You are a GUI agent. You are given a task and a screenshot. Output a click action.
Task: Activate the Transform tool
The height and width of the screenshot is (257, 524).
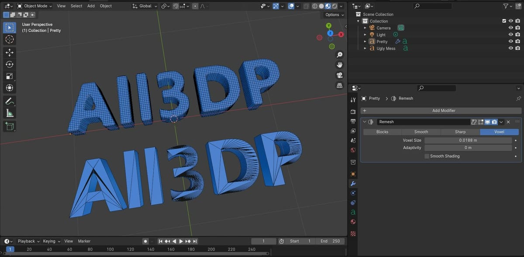[x=9, y=88]
